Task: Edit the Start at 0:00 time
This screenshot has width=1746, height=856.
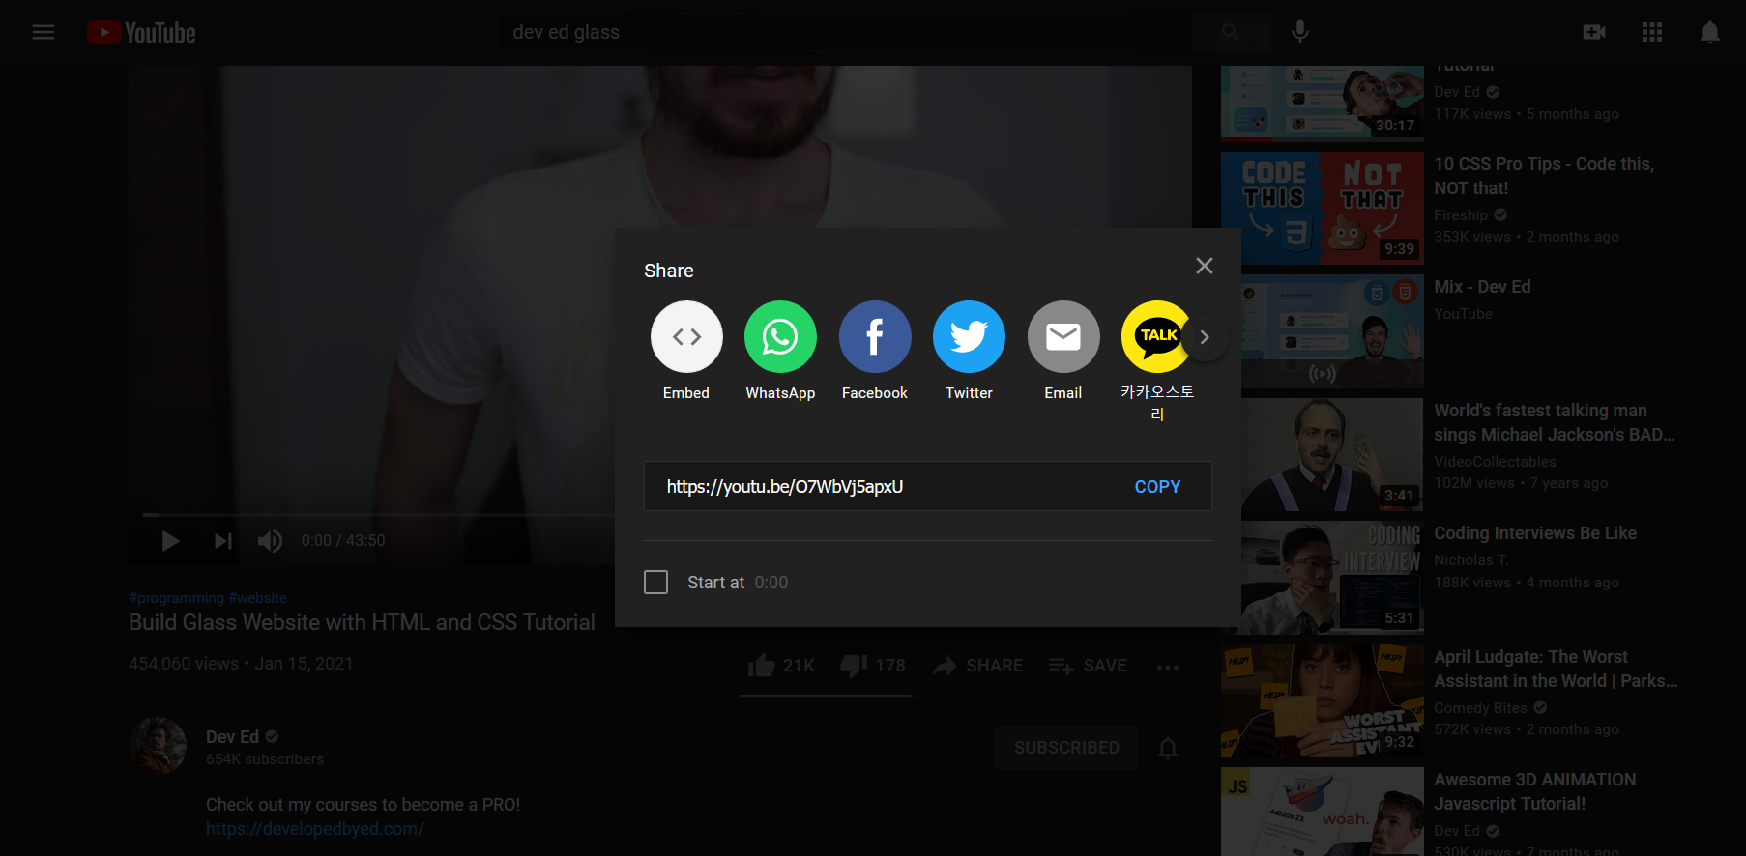Action: coord(771,583)
